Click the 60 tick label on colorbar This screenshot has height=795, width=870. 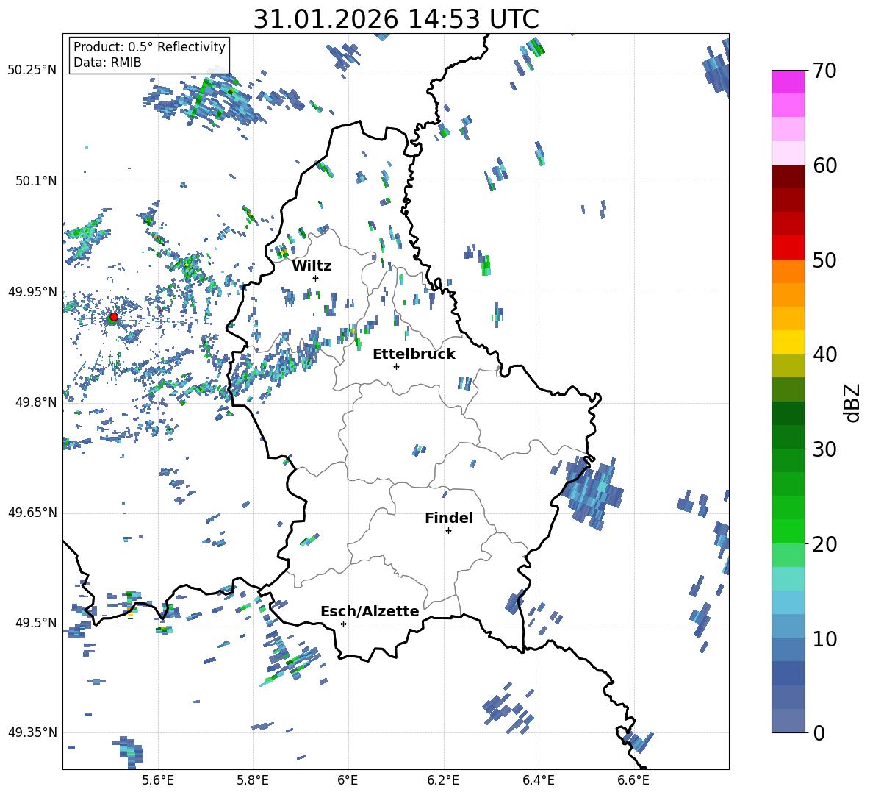(827, 165)
